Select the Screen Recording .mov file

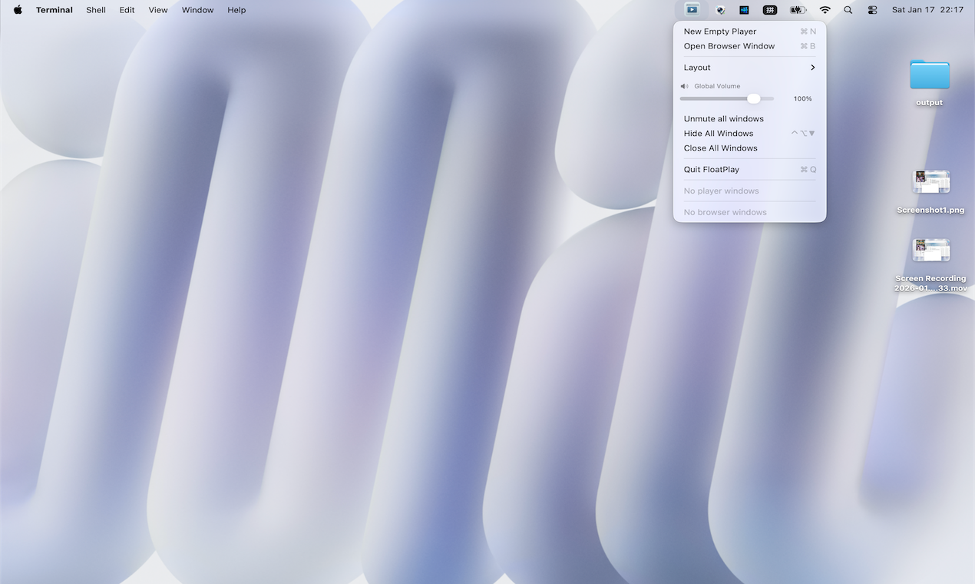[930, 264]
